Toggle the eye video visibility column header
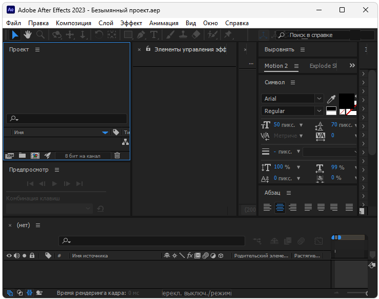Viewport: 379px width, 299px height. 9,256
